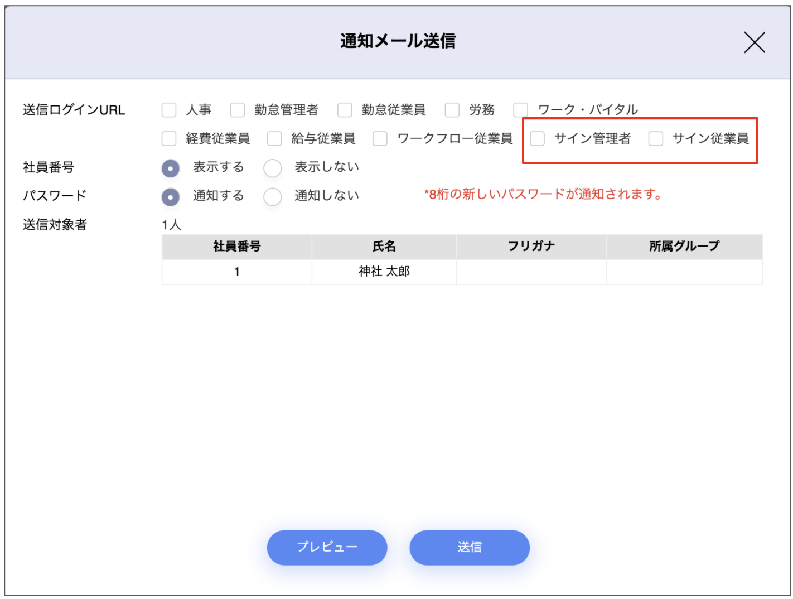Select 通知しない for パスワード
Screen dimensions: 793x599
tap(273, 197)
